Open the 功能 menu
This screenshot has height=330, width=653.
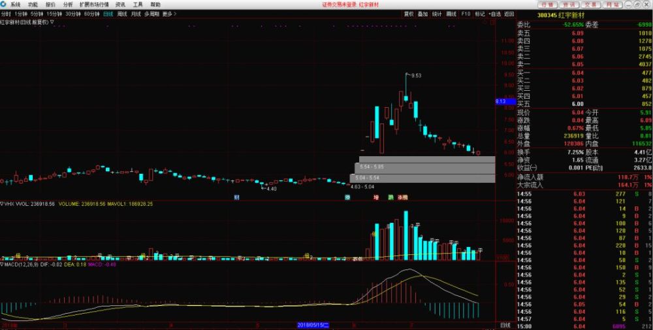33,5
